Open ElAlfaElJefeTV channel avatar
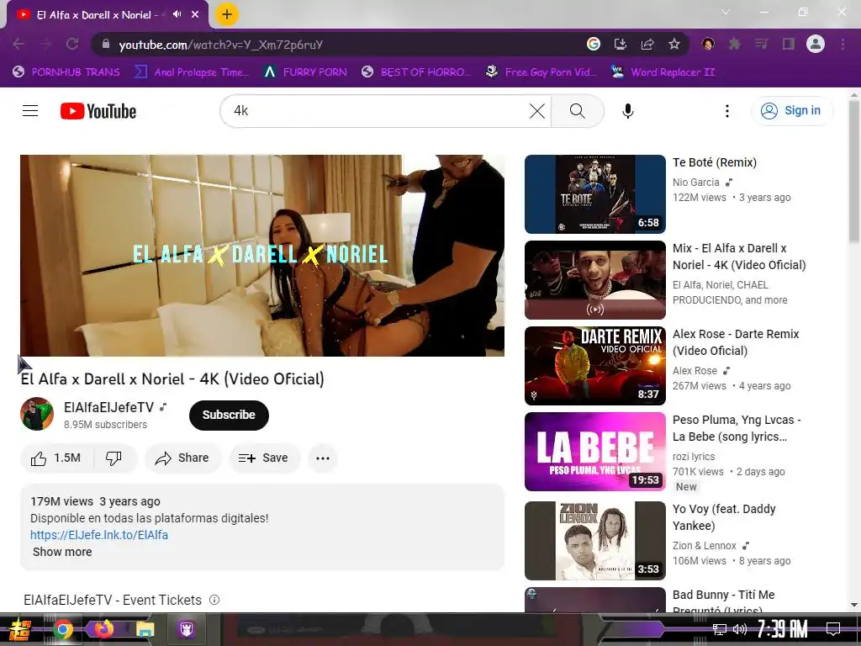The image size is (861, 646). pyautogui.click(x=37, y=414)
